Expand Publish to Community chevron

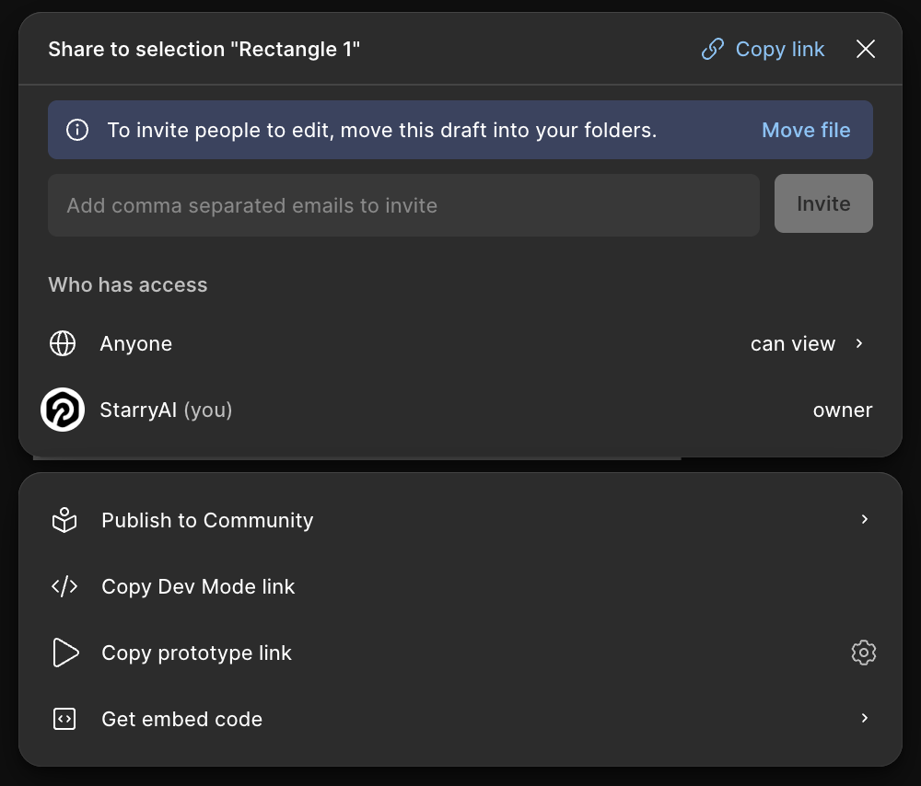pos(864,519)
